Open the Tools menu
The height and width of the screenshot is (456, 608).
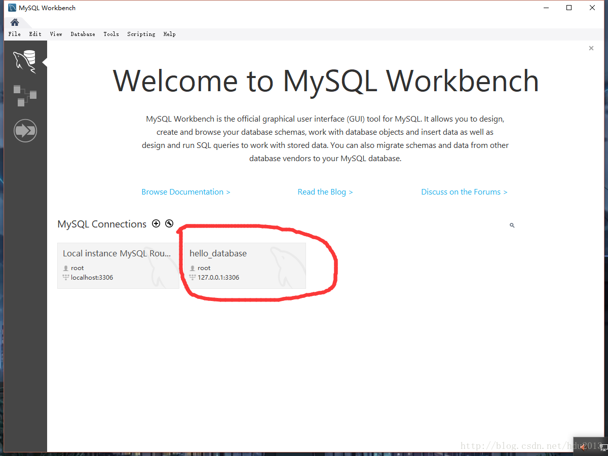tap(111, 34)
